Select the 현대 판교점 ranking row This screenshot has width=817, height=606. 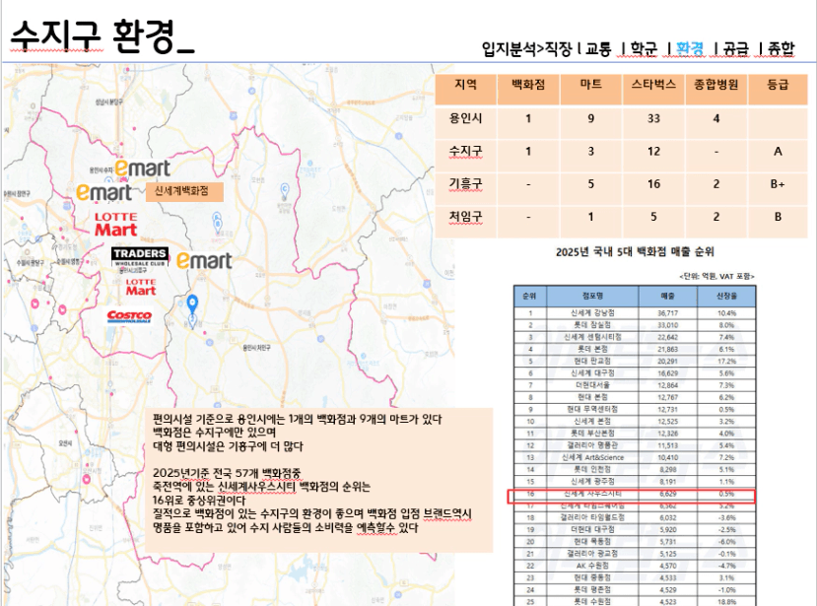635,361
